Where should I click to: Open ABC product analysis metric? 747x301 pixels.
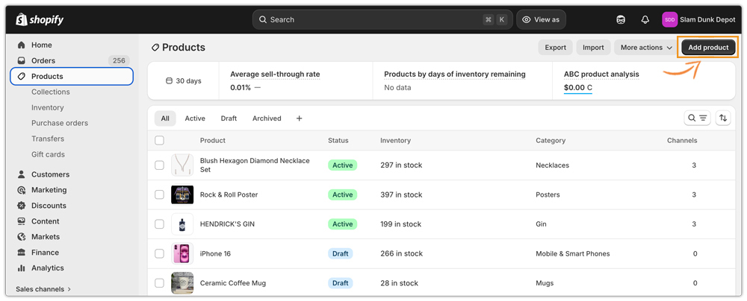[x=601, y=75]
